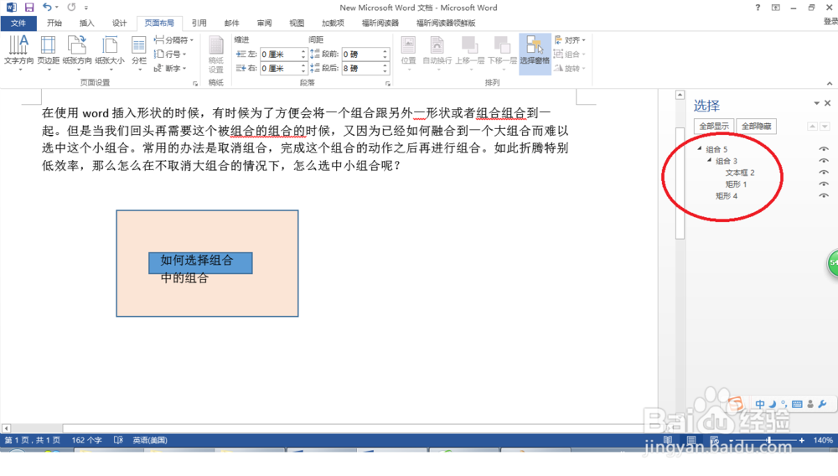Open the 纸张大小 paper size tool
The width and height of the screenshot is (838, 476).
point(110,54)
